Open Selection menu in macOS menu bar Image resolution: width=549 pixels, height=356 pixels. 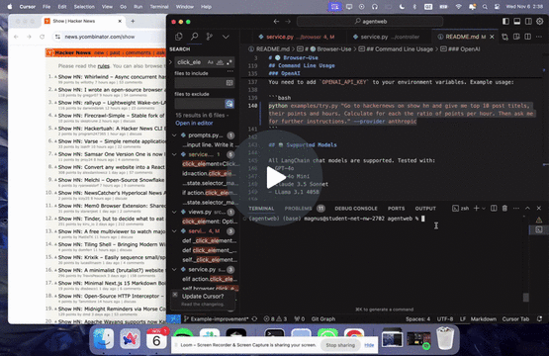(x=84, y=7)
